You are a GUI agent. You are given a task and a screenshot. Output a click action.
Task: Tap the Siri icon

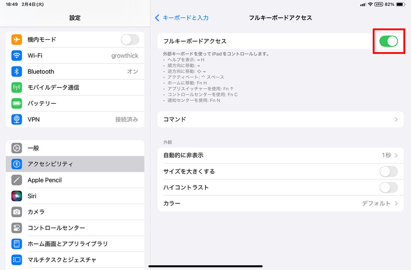click(16, 196)
